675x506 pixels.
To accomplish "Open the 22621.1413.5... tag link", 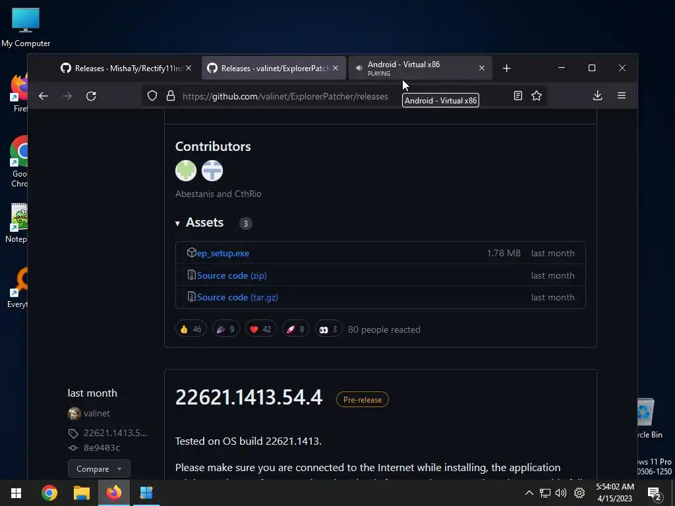I will tap(115, 434).
